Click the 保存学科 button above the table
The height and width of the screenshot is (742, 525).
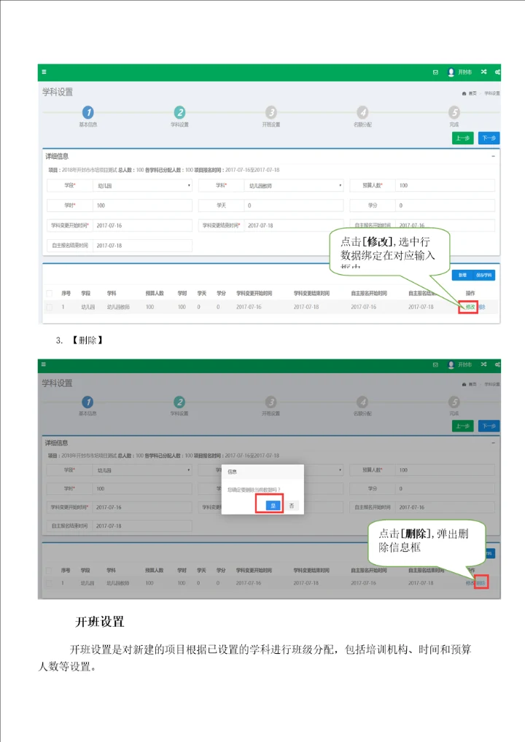tap(484, 275)
